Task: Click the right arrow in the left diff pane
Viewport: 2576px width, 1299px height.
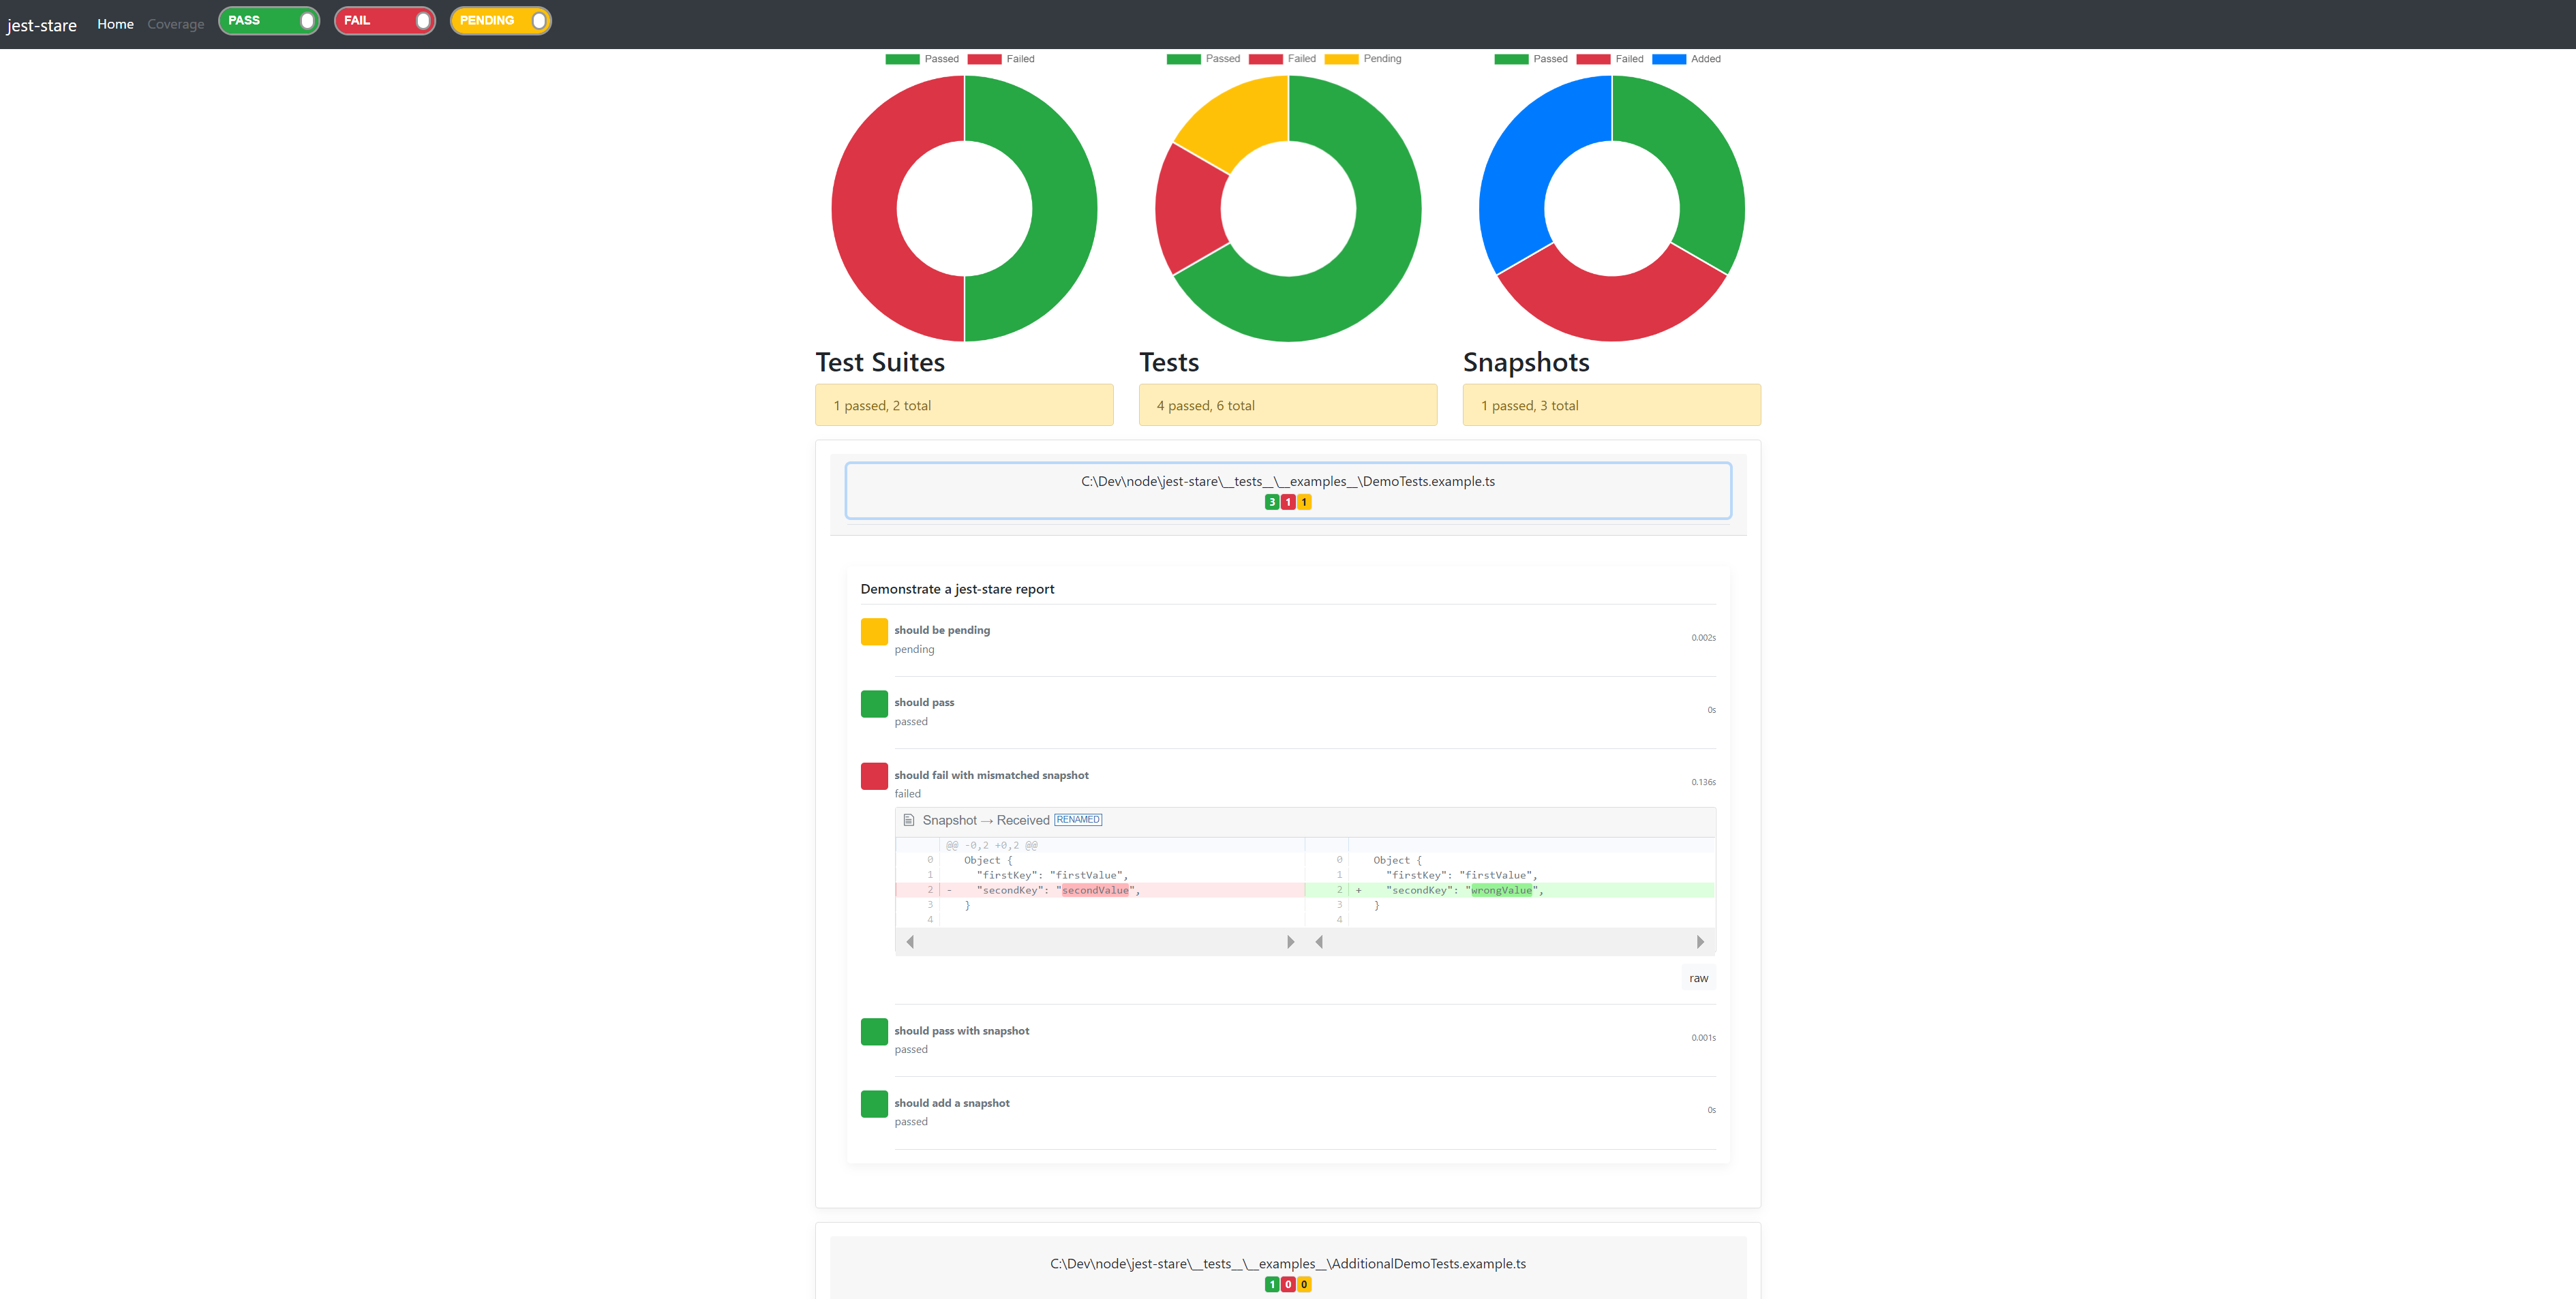Action: point(1290,941)
